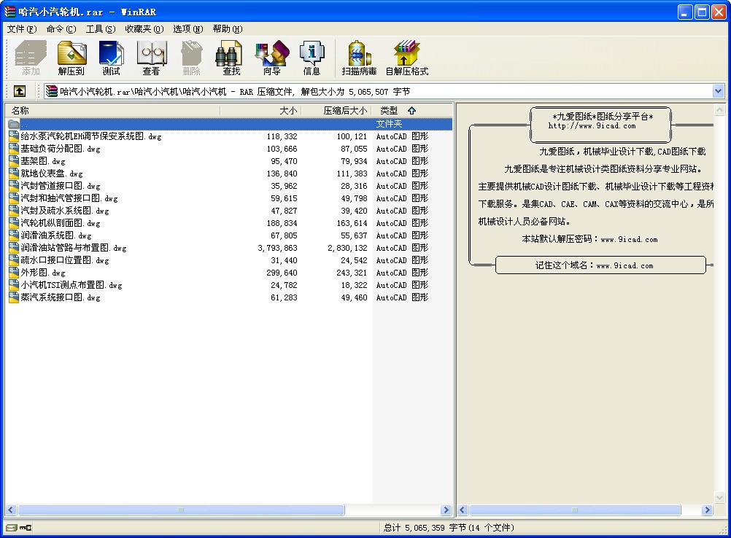Launch the 向导 (Wizard) toolbar icon
This screenshot has height=538, width=731.
tap(272, 58)
